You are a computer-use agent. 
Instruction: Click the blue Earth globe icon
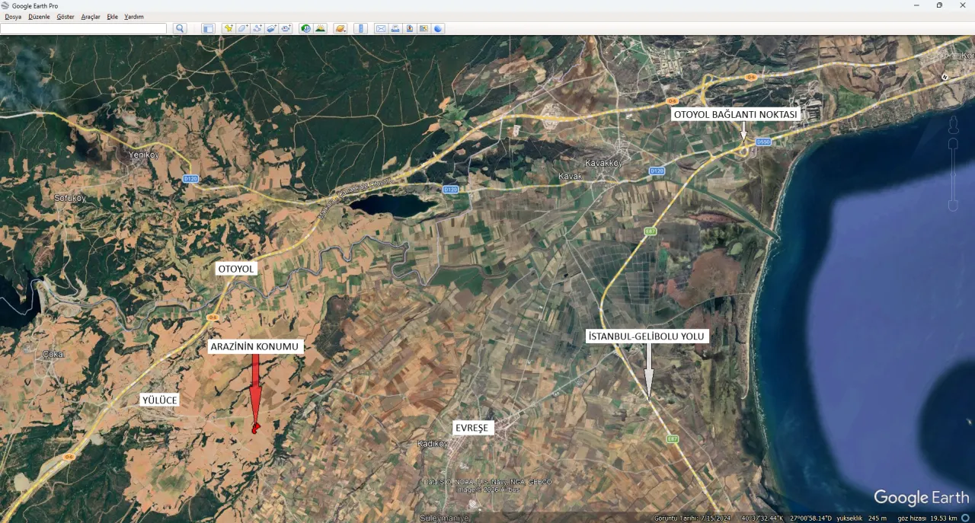tap(439, 29)
